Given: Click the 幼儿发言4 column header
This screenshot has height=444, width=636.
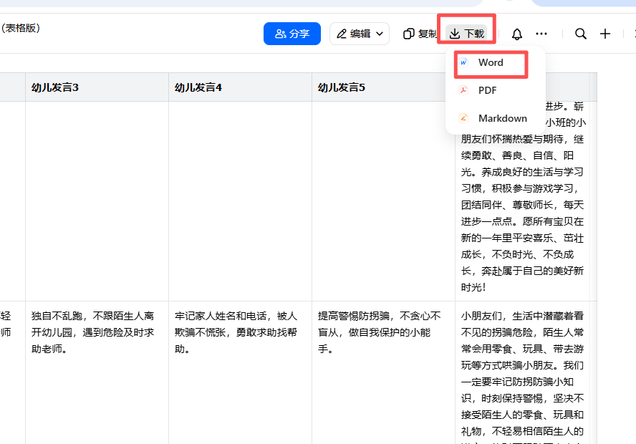Looking at the screenshot, I should click(240, 87).
